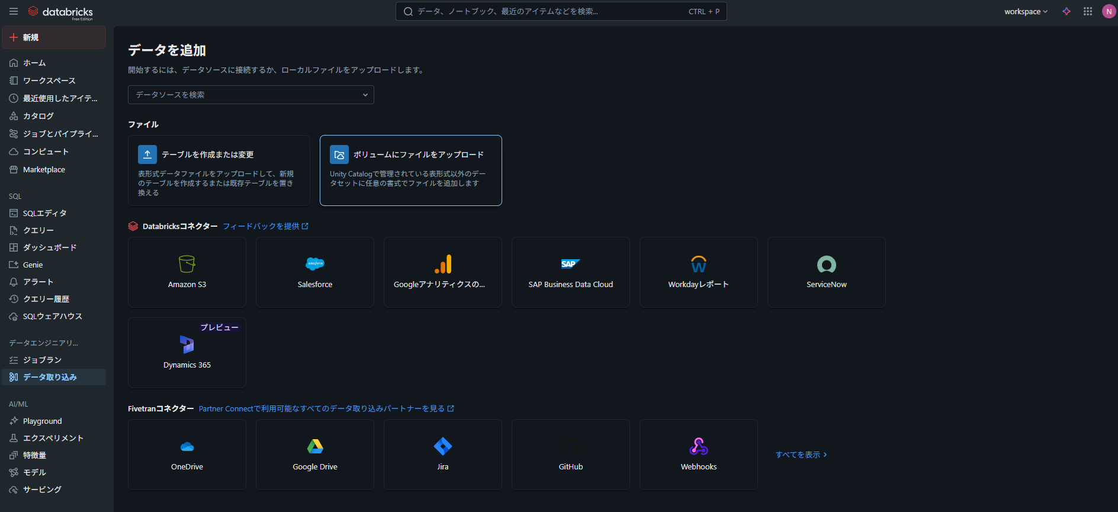Open the Databricks Assistant sparkle icon
Viewport: 1118px width, 512px height.
[x=1066, y=11]
